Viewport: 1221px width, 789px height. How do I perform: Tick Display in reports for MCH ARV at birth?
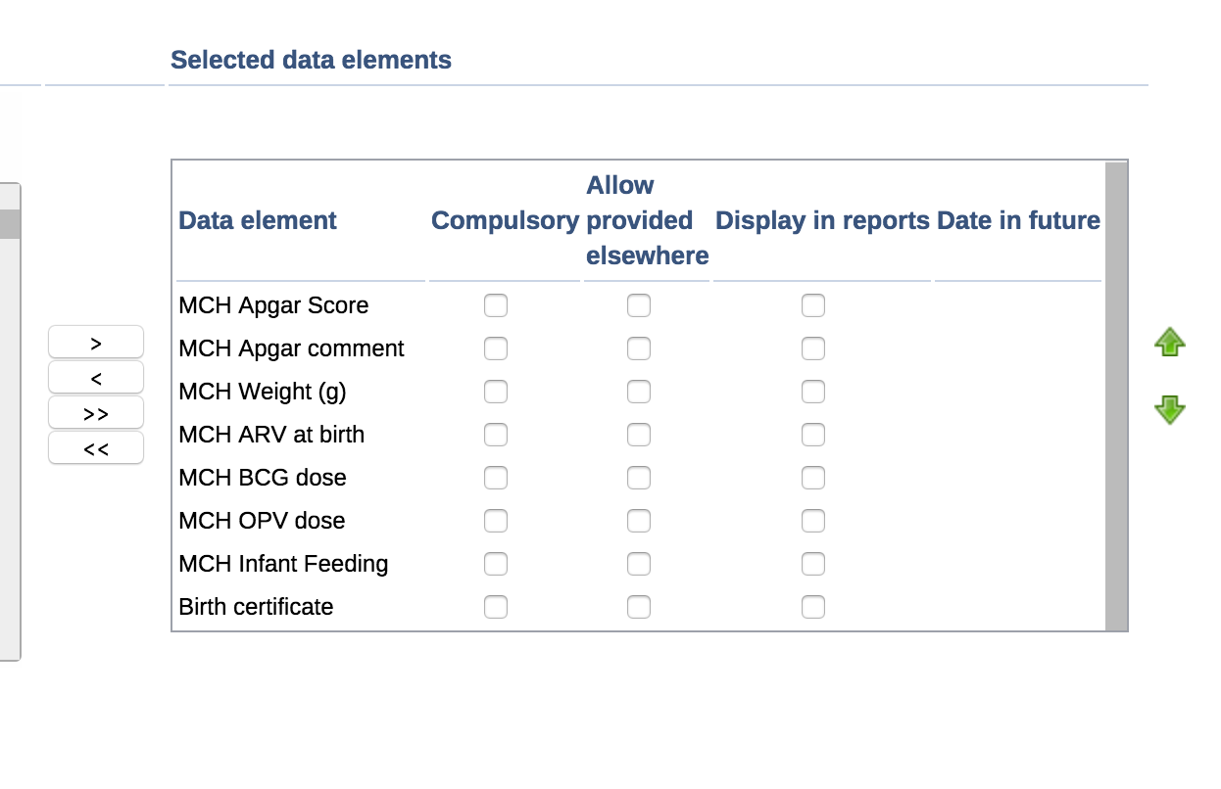pos(813,436)
